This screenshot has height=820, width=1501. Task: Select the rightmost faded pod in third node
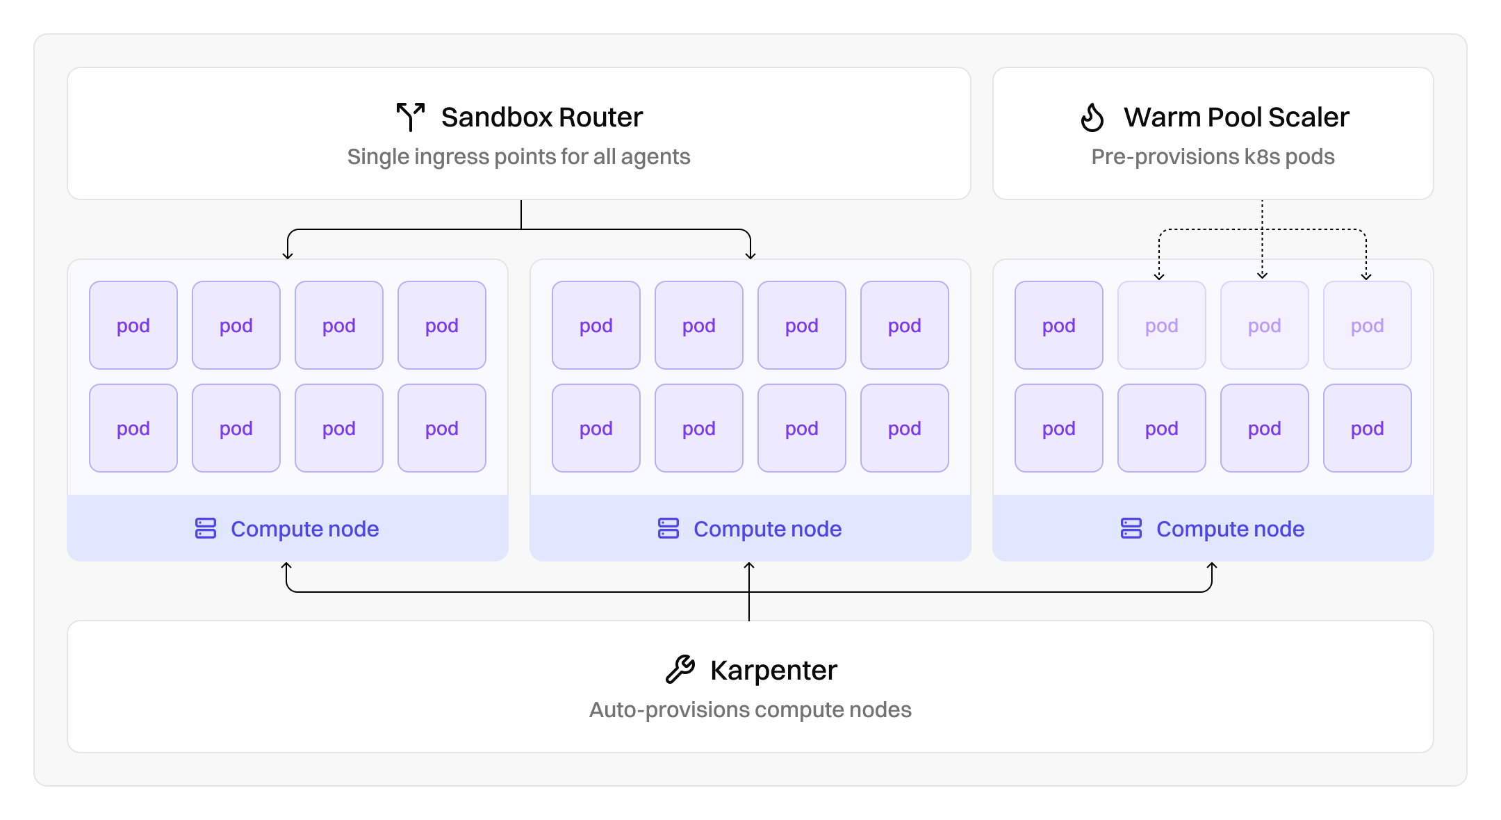coord(1367,325)
